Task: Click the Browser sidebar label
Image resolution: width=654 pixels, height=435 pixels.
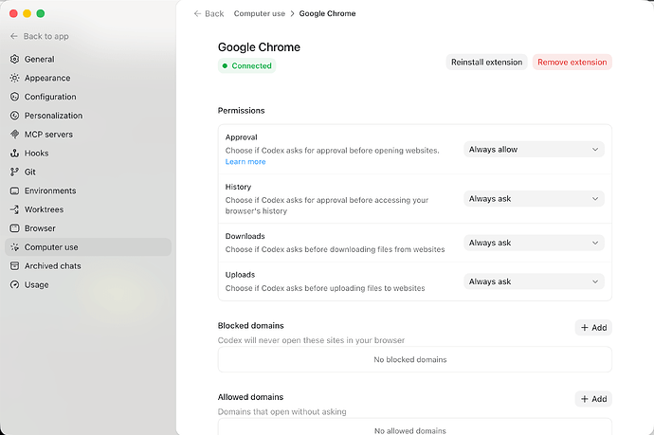Action: (40, 228)
